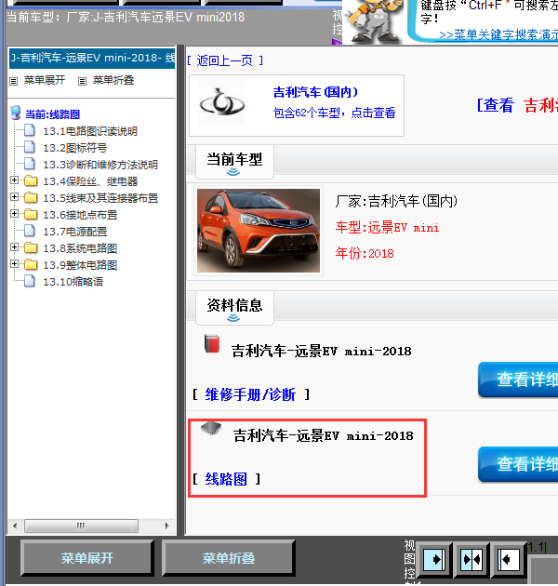
Task: Click the folder icon for 13.8系统电路图
Action: pyautogui.click(x=31, y=248)
